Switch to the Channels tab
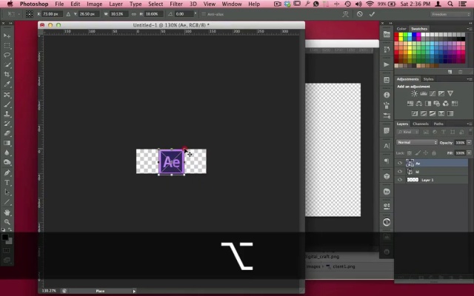 tap(421, 124)
